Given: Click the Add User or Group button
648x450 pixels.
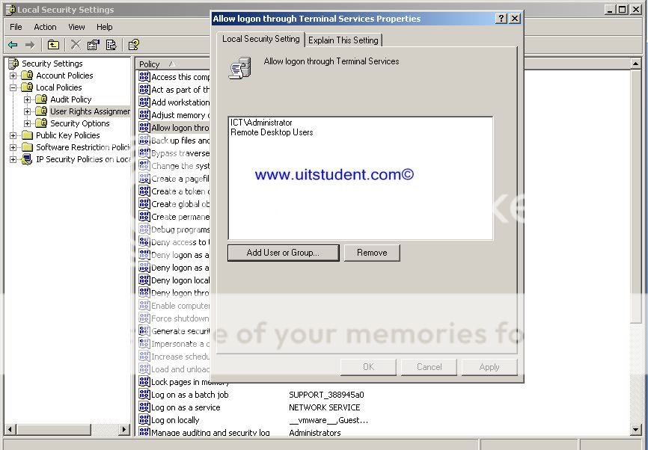Looking at the screenshot, I should pyautogui.click(x=282, y=253).
